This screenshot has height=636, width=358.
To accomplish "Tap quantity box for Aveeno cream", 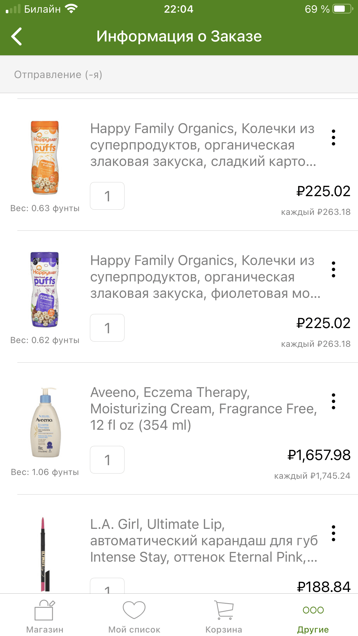I will click(x=107, y=460).
